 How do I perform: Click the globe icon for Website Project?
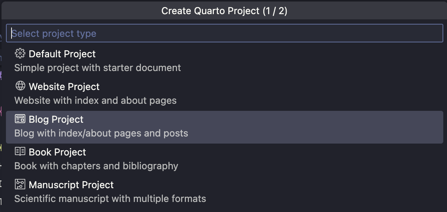point(20,86)
